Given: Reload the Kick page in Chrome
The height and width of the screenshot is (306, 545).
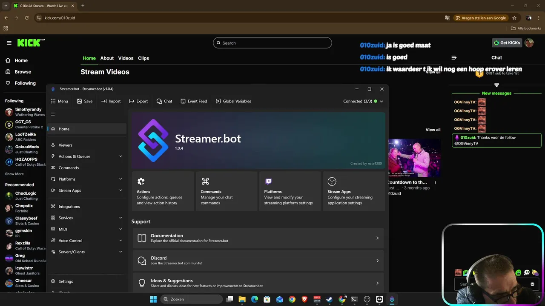Looking at the screenshot, I should (26, 18).
